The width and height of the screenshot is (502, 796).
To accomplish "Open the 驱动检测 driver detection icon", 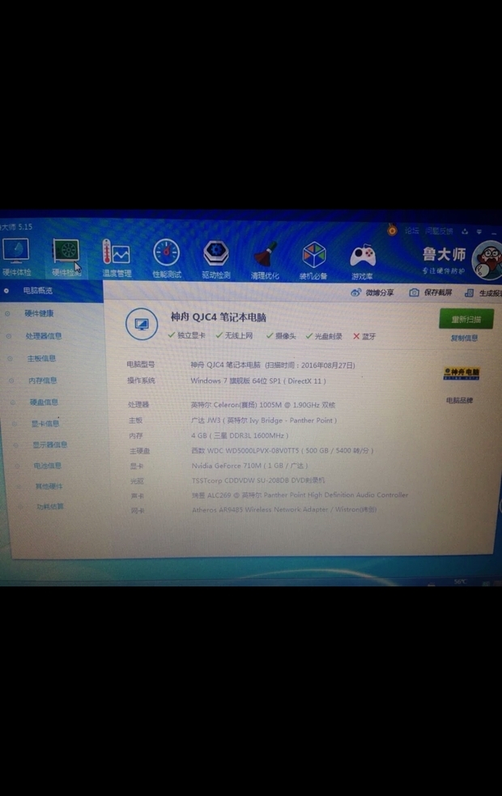I will click(216, 259).
